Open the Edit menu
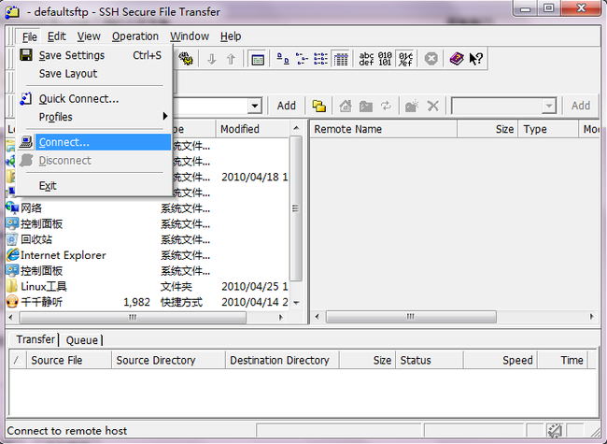The width and height of the screenshot is (607, 444). pyautogui.click(x=57, y=36)
